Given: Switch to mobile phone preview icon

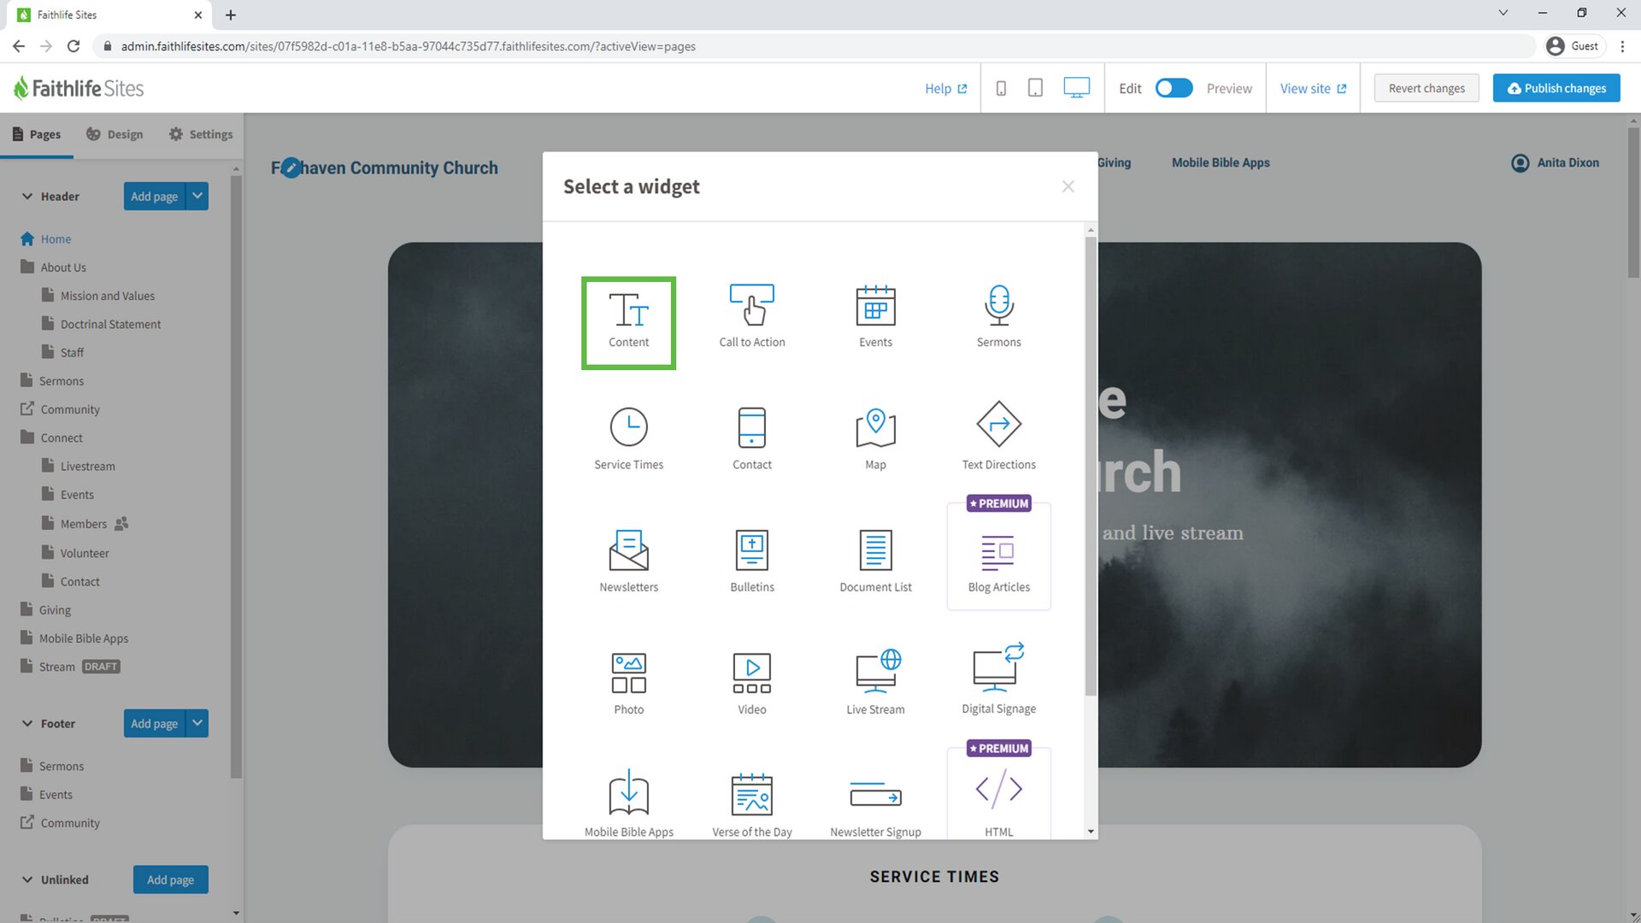Looking at the screenshot, I should [1001, 88].
